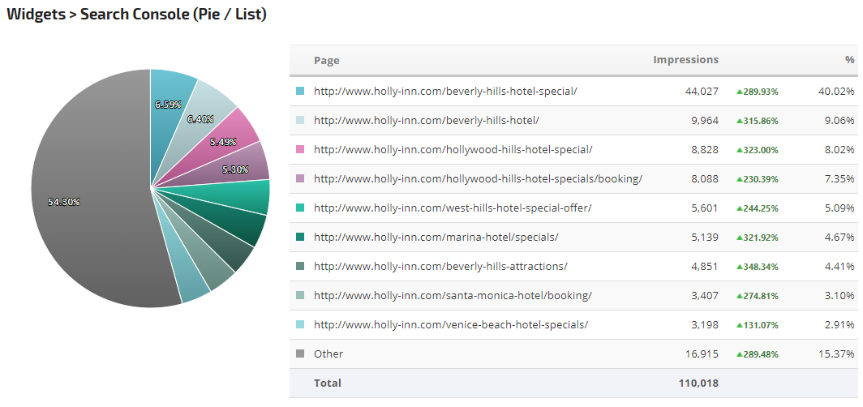The height and width of the screenshot is (407, 863).
Task: Click the gray Other legend swatch
Action: [x=300, y=353]
